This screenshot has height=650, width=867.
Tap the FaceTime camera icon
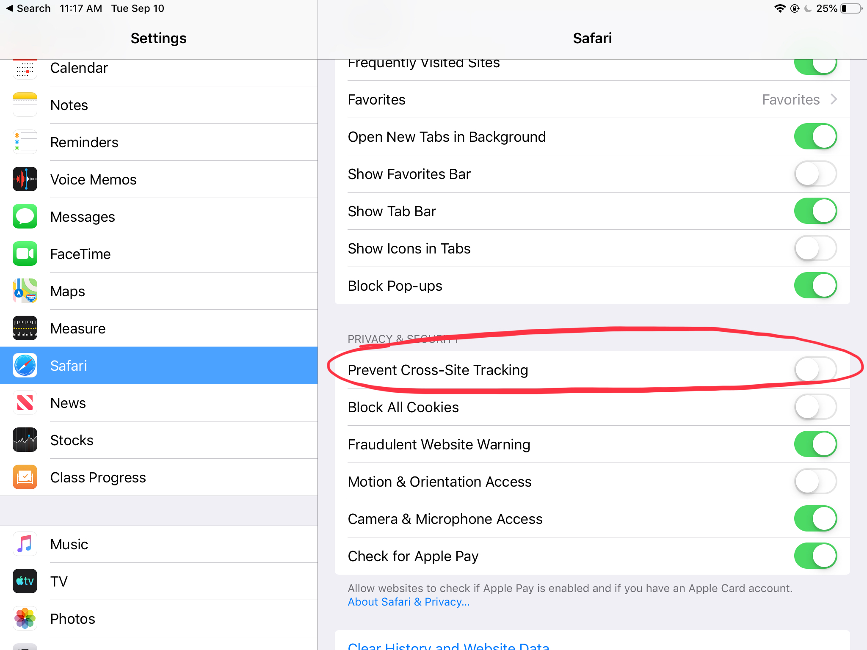coord(25,253)
